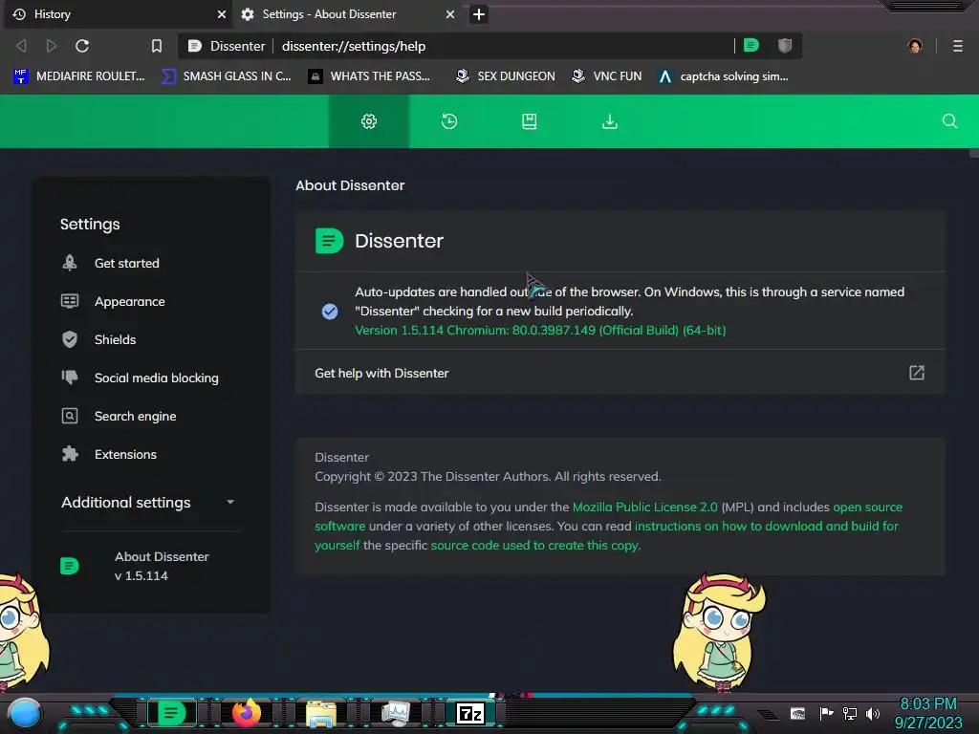The image size is (979, 734).
Task: Close the Settings - About Dissenter tab
Action: coord(450,14)
